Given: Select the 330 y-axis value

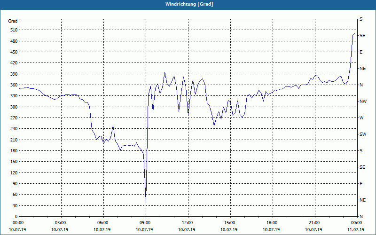Looking at the screenshot, I should point(14,96).
